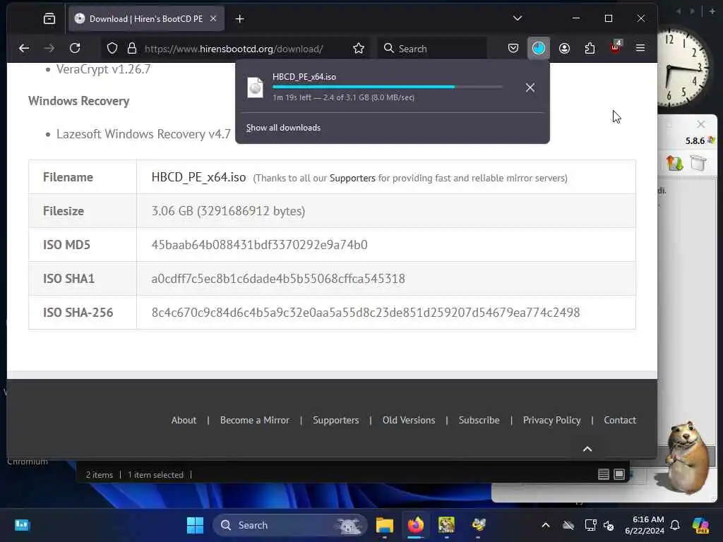Click the scroll-to-top chevron arrow
Image resolution: width=723 pixels, height=542 pixels.
(587, 449)
